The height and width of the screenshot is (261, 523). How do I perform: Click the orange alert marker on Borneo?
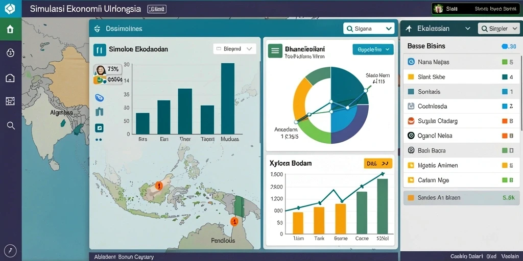158,185
